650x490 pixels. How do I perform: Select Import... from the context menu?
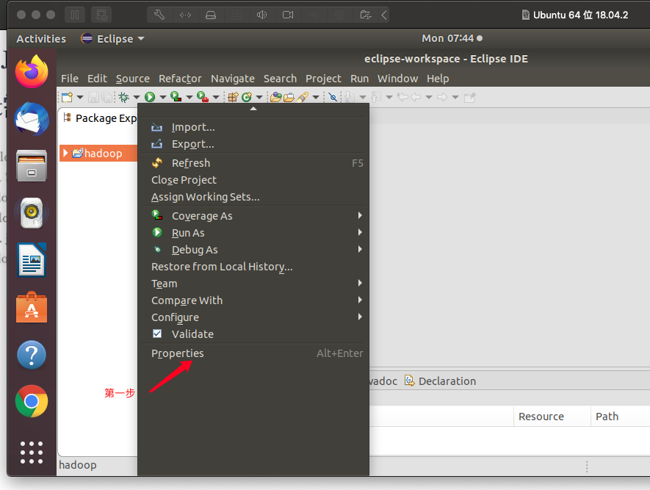(253, 127)
